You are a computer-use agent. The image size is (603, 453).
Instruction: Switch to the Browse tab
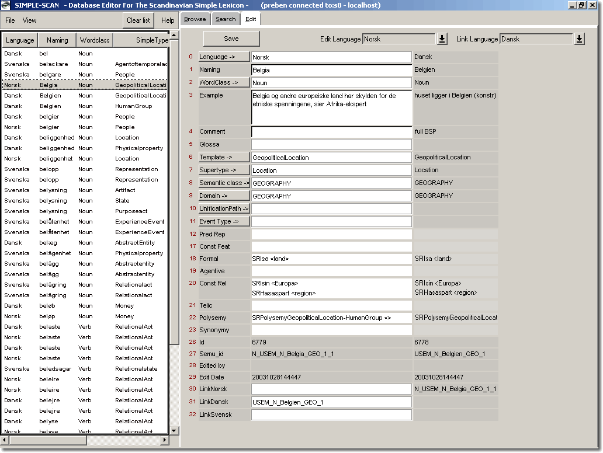pyautogui.click(x=195, y=19)
